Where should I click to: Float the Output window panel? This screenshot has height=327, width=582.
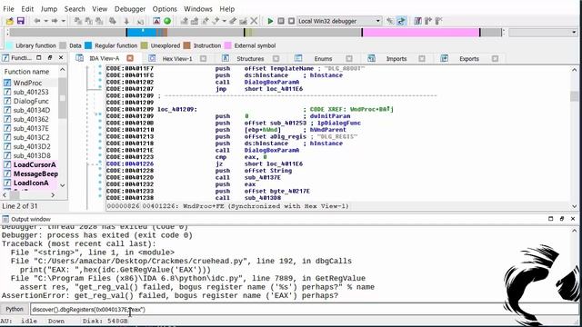point(562,219)
